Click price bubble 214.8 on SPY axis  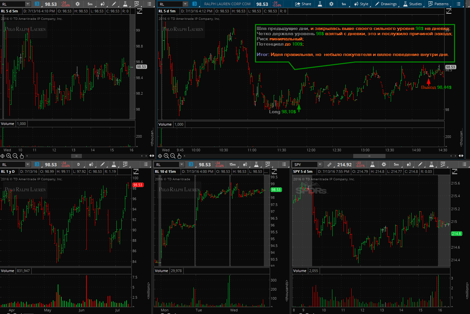456,234
